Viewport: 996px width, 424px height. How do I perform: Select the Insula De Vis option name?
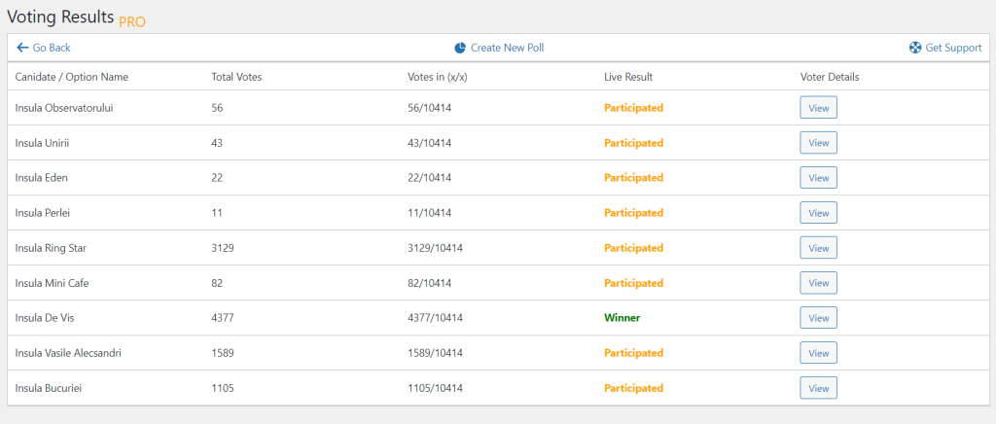49,318
